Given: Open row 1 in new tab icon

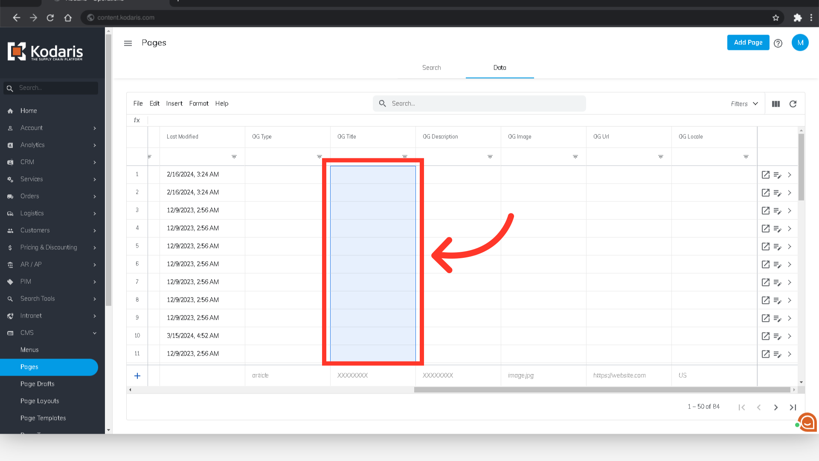Looking at the screenshot, I should (x=766, y=175).
